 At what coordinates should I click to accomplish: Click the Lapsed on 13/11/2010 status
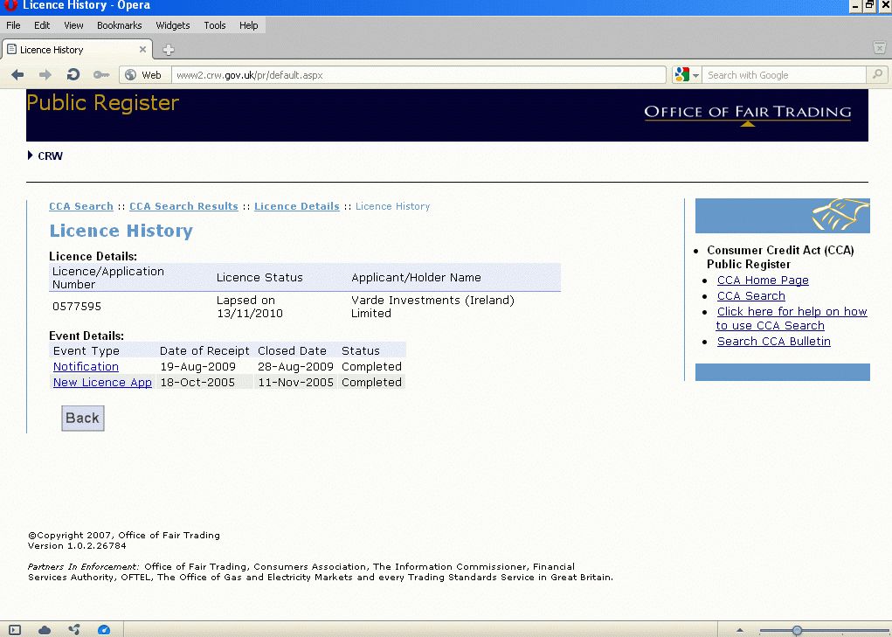(x=250, y=307)
